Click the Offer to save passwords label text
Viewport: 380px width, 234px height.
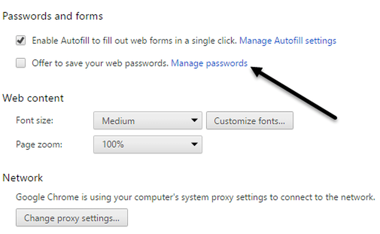click(100, 64)
